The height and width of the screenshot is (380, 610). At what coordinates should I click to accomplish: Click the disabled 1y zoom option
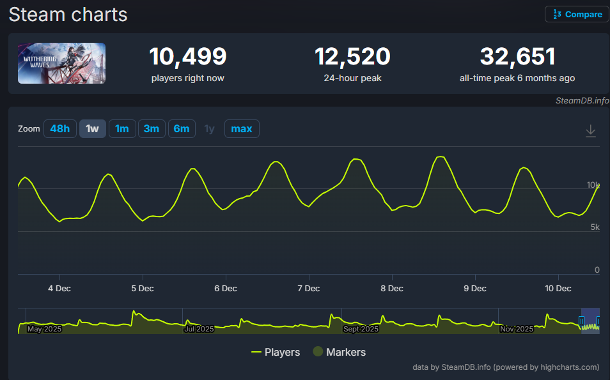(x=209, y=128)
